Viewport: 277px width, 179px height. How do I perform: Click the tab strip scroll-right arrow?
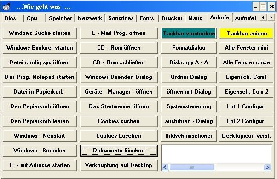click(x=271, y=17)
